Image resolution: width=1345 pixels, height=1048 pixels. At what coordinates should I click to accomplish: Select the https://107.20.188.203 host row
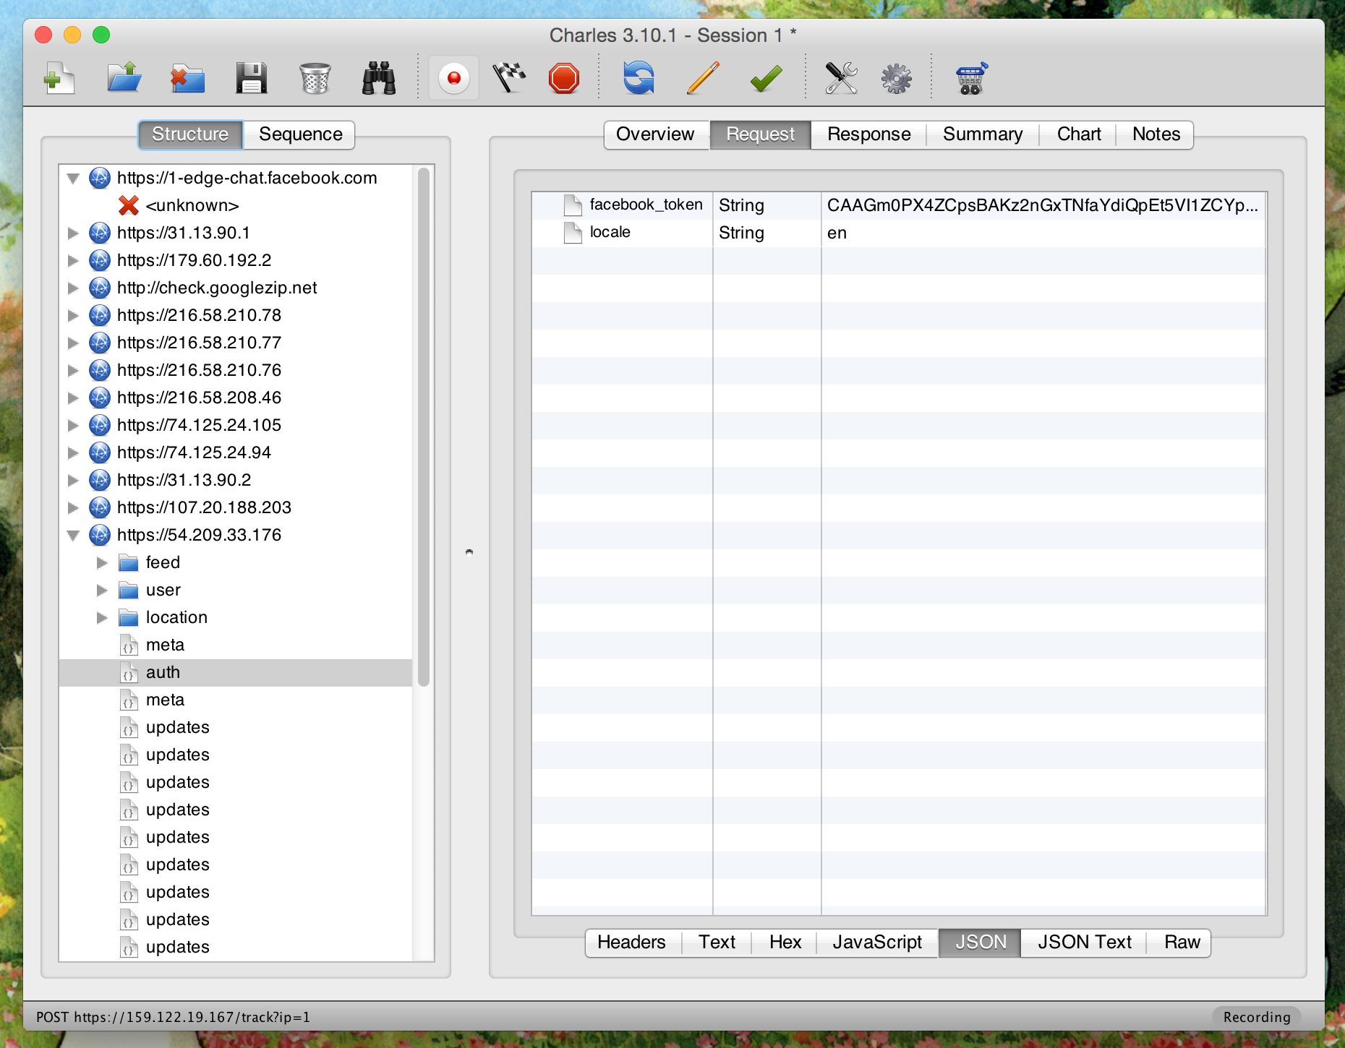(x=235, y=507)
